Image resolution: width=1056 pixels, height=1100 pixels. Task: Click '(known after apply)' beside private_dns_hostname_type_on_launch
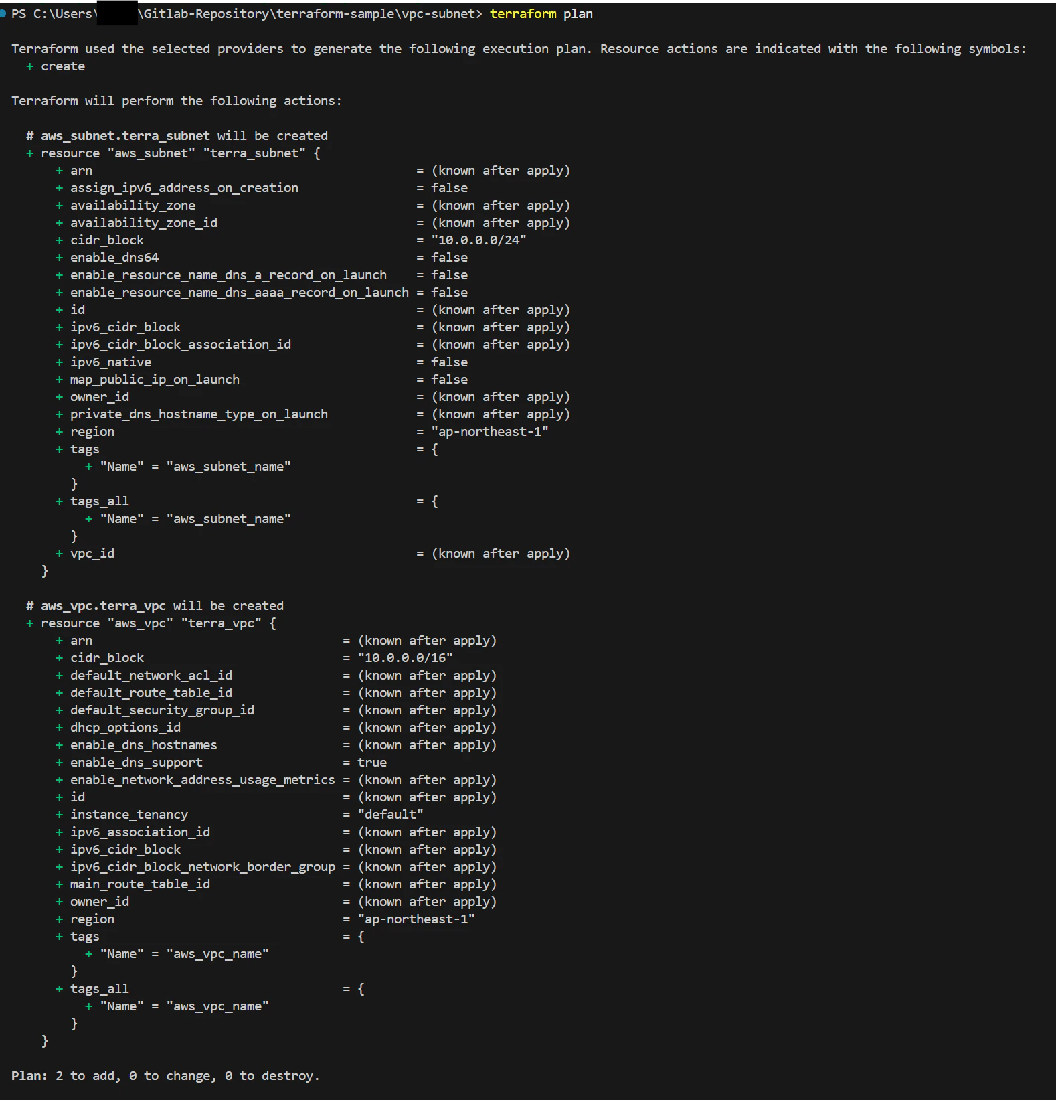[x=501, y=414]
